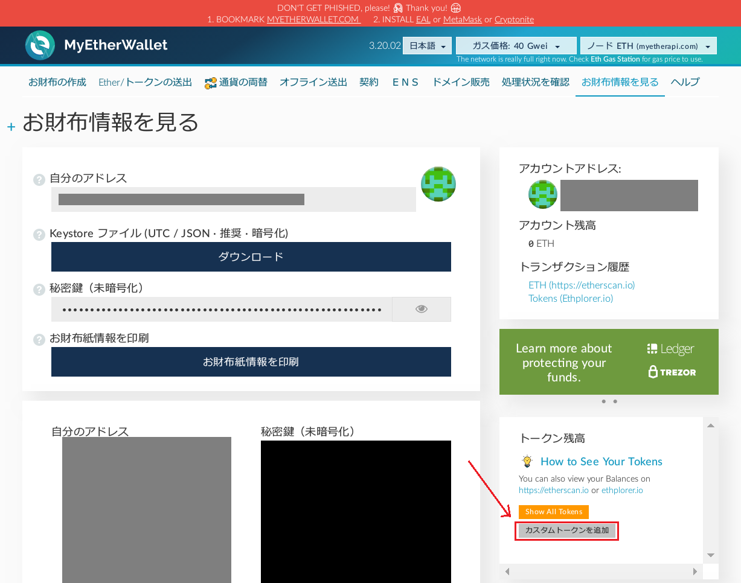The width and height of the screenshot is (741, 583).
Task: Open the Eth Gas Station link
Action: pos(615,59)
